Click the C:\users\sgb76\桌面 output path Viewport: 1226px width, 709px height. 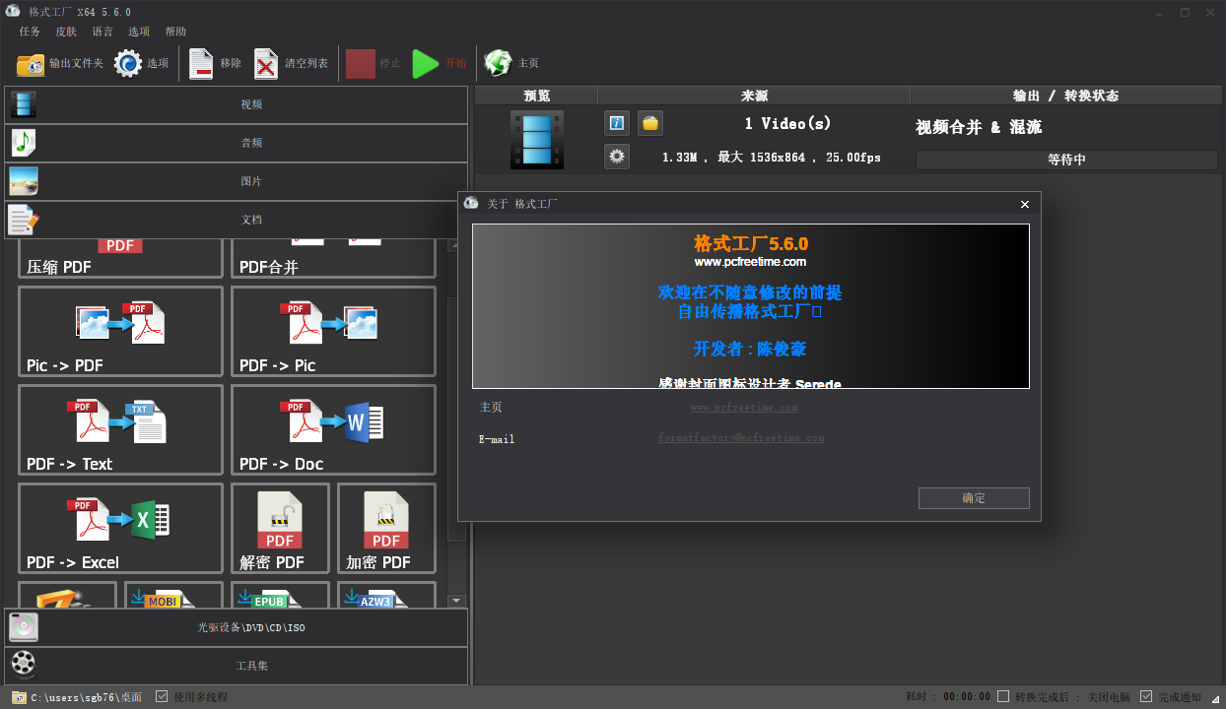pyautogui.click(x=87, y=697)
